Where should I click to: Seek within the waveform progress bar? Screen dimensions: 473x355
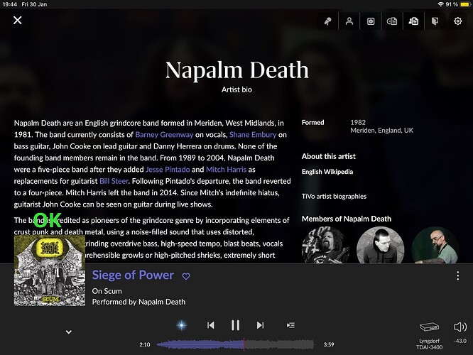point(235,344)
